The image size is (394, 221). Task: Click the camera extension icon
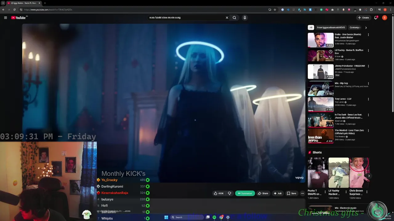(x=332, y=10)
